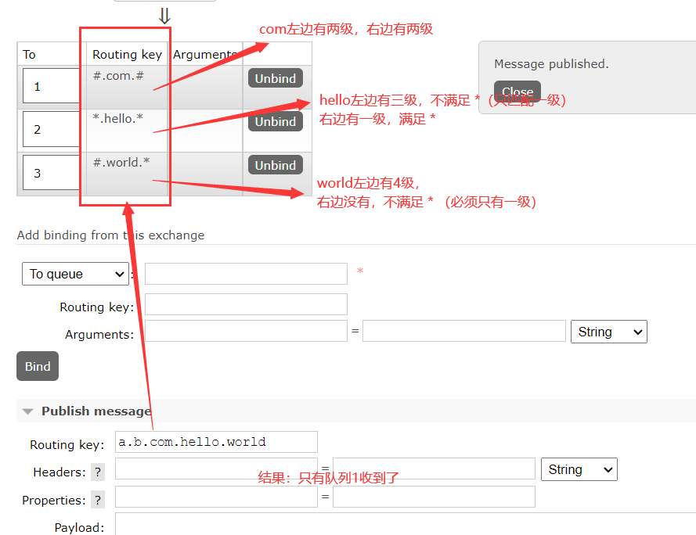Open queue 2 in bindings table
Viewport: 696px width, 535px height.
(x=51, y=129)
